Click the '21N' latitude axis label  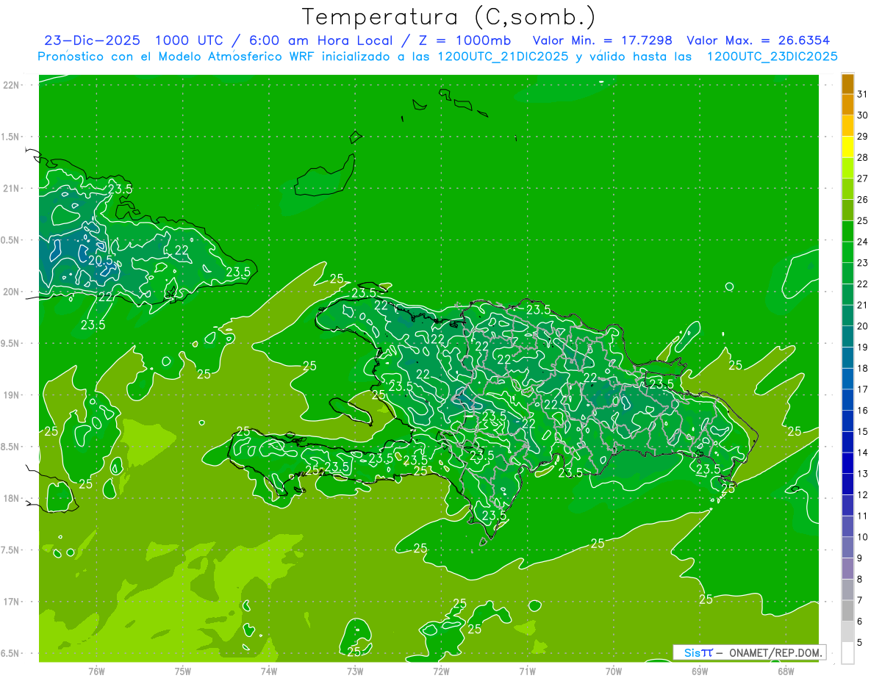[x=10, y=188]
